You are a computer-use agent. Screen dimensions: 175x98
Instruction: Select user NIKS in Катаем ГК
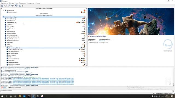(x=10, y=57)
